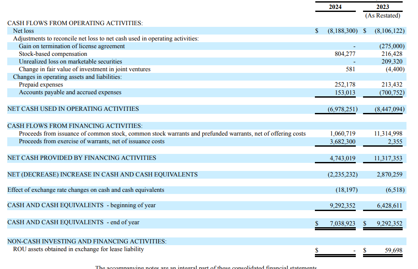Image resolution: width=418 pixels, height=269 pixels.
Task: Click the 153,013 value
Action: pos(345,93)
